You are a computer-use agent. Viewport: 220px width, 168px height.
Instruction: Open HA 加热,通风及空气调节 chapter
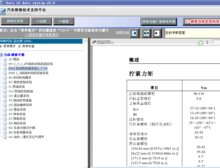(x=26, y=137)
